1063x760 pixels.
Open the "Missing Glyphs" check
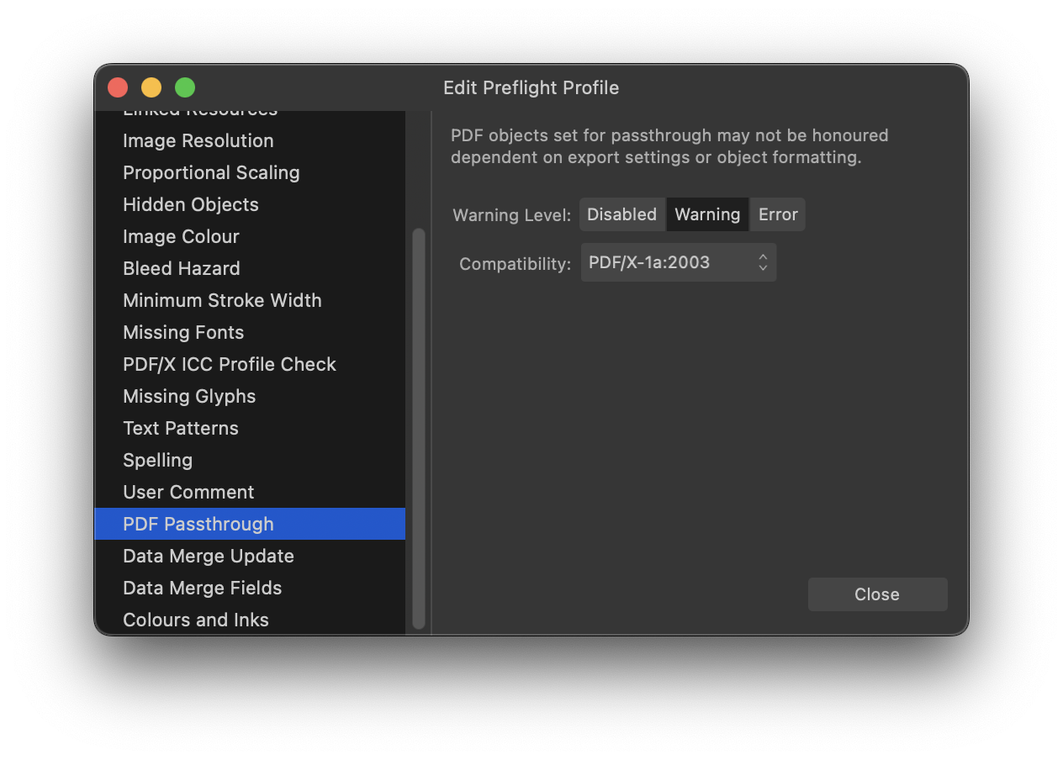click(189, 396)
